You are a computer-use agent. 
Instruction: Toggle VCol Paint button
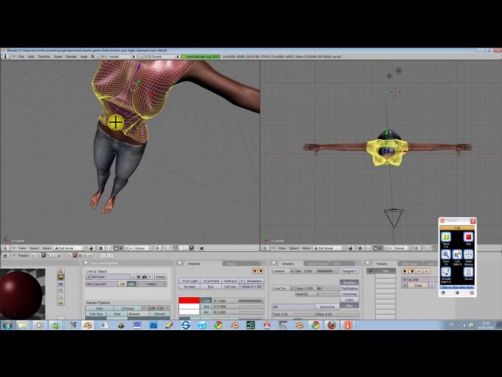point(211,281)
